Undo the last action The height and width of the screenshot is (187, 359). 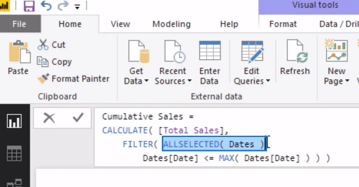point(46,6)
